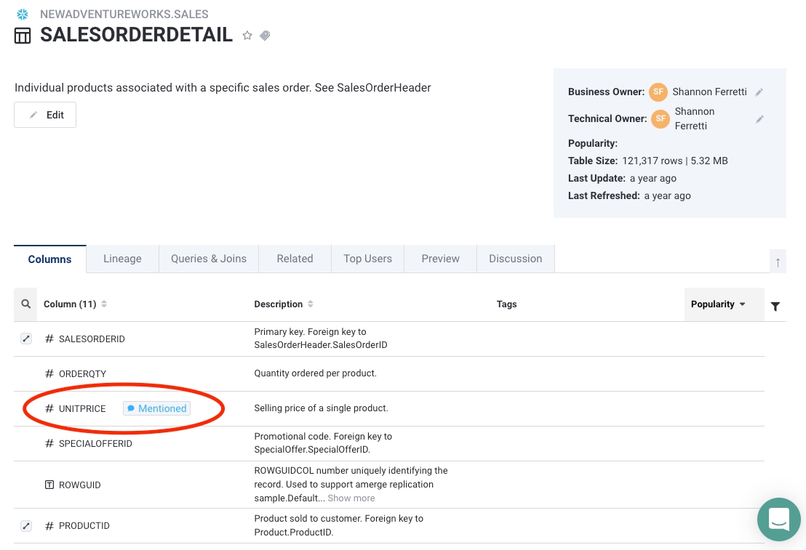Open the chat support widget
Screen dimensions: 806x550
point(778,519)
